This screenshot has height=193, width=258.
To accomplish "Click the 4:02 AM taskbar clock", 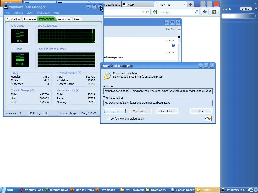I will (x=250, y=190).
